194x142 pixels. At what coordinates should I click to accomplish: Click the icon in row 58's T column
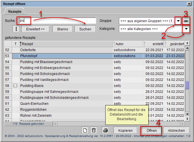coord(16,85)
